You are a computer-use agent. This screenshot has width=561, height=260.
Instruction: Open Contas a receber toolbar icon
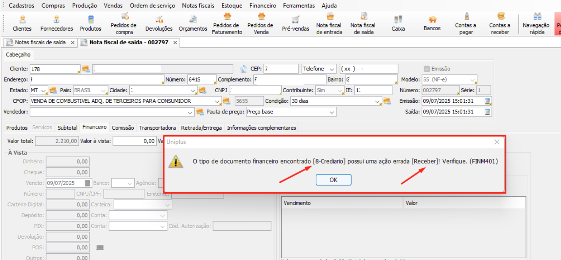click(x=500, y=23)
